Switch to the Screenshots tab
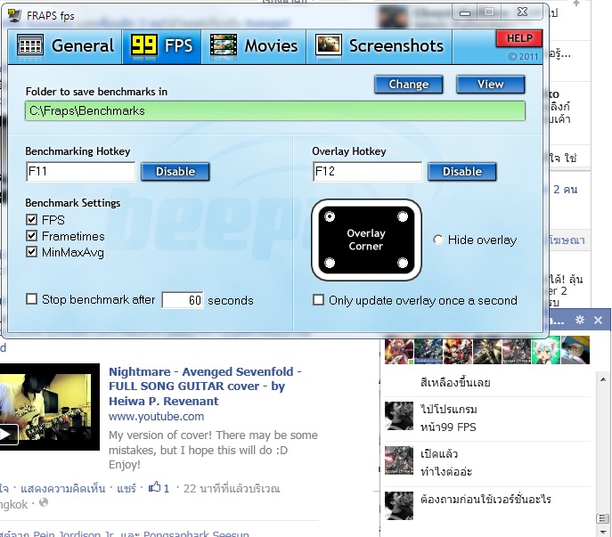 point(379,46)
